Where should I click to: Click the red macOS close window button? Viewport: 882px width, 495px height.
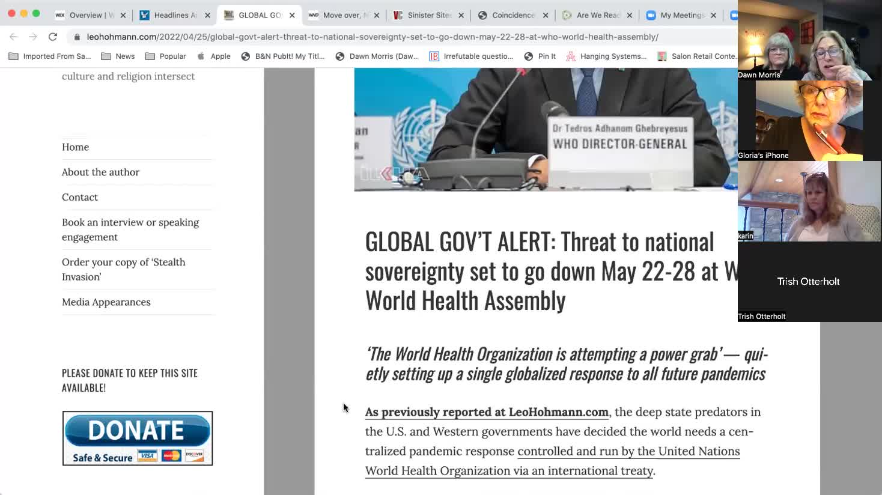coord(11,13)
